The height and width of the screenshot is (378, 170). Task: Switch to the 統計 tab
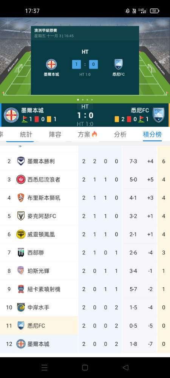(26, 135)
